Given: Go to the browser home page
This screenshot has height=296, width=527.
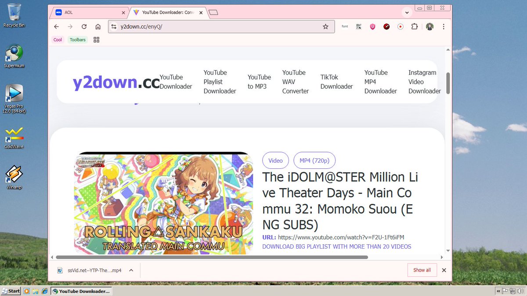Looking at the screenshot, I should coord(98,26).
